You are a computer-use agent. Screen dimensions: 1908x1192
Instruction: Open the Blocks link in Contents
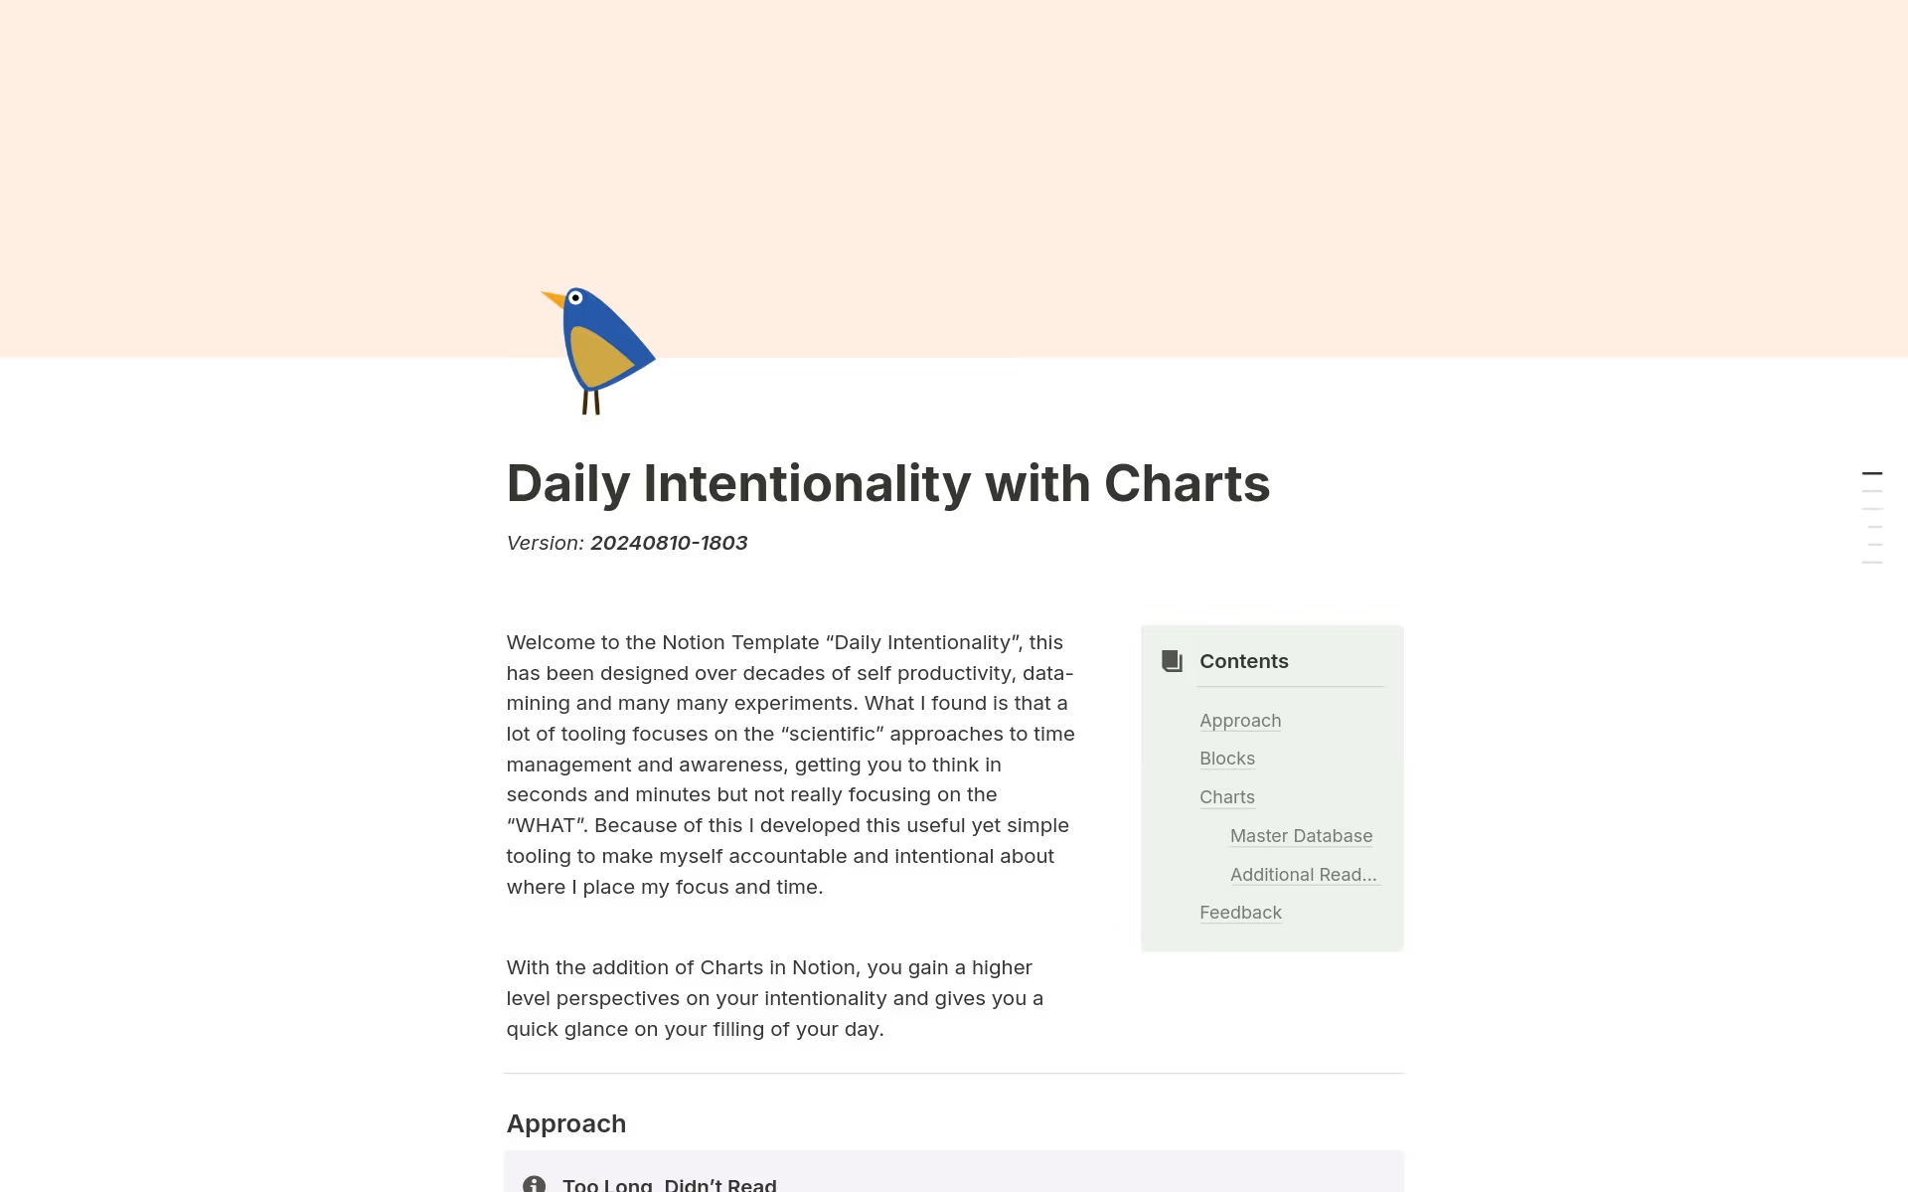(1226, 759)
